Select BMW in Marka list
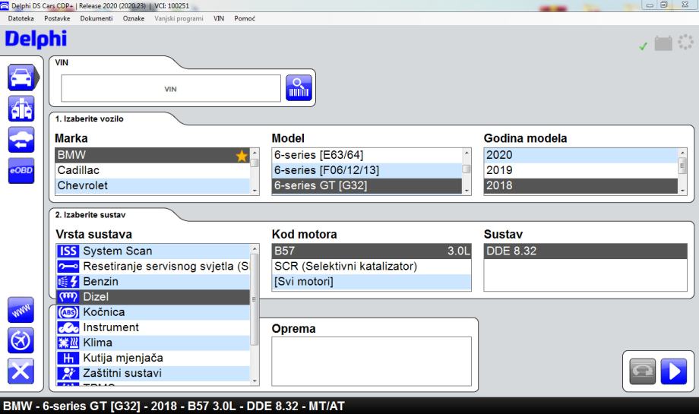699x414 pixels. 153,155
